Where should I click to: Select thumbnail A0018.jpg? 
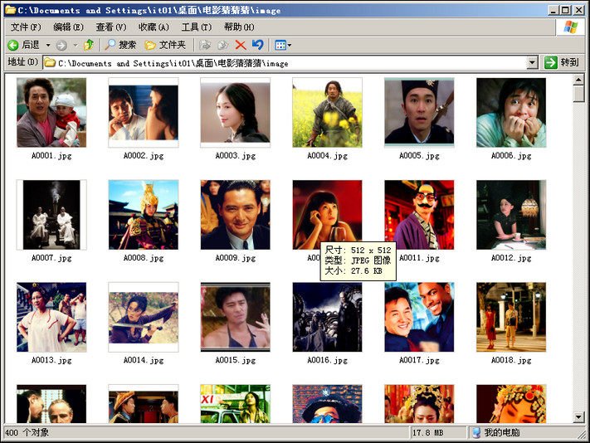click(511, 317)
